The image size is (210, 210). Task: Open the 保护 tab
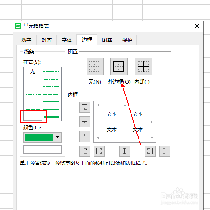tap(127, 40)
